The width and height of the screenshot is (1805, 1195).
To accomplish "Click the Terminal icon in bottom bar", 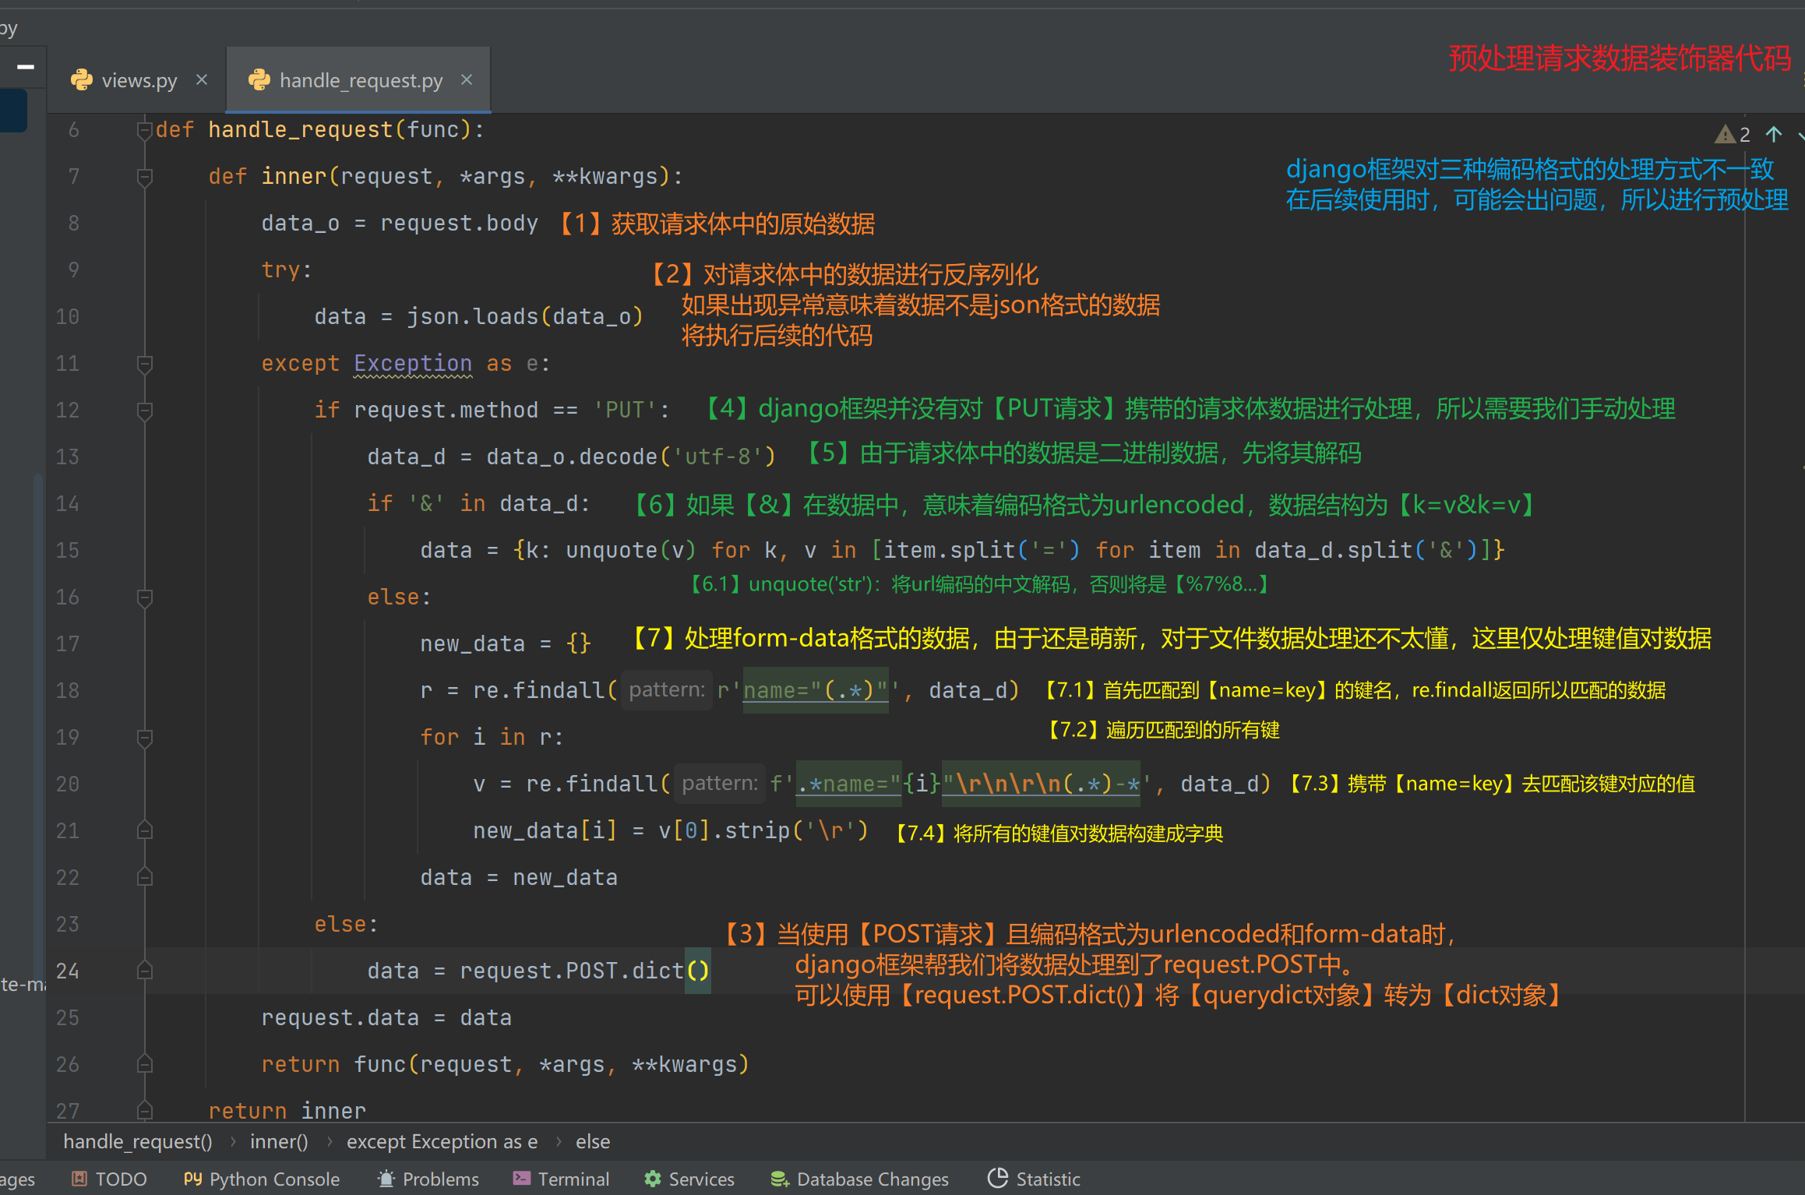I will [x=522, y=1179].
